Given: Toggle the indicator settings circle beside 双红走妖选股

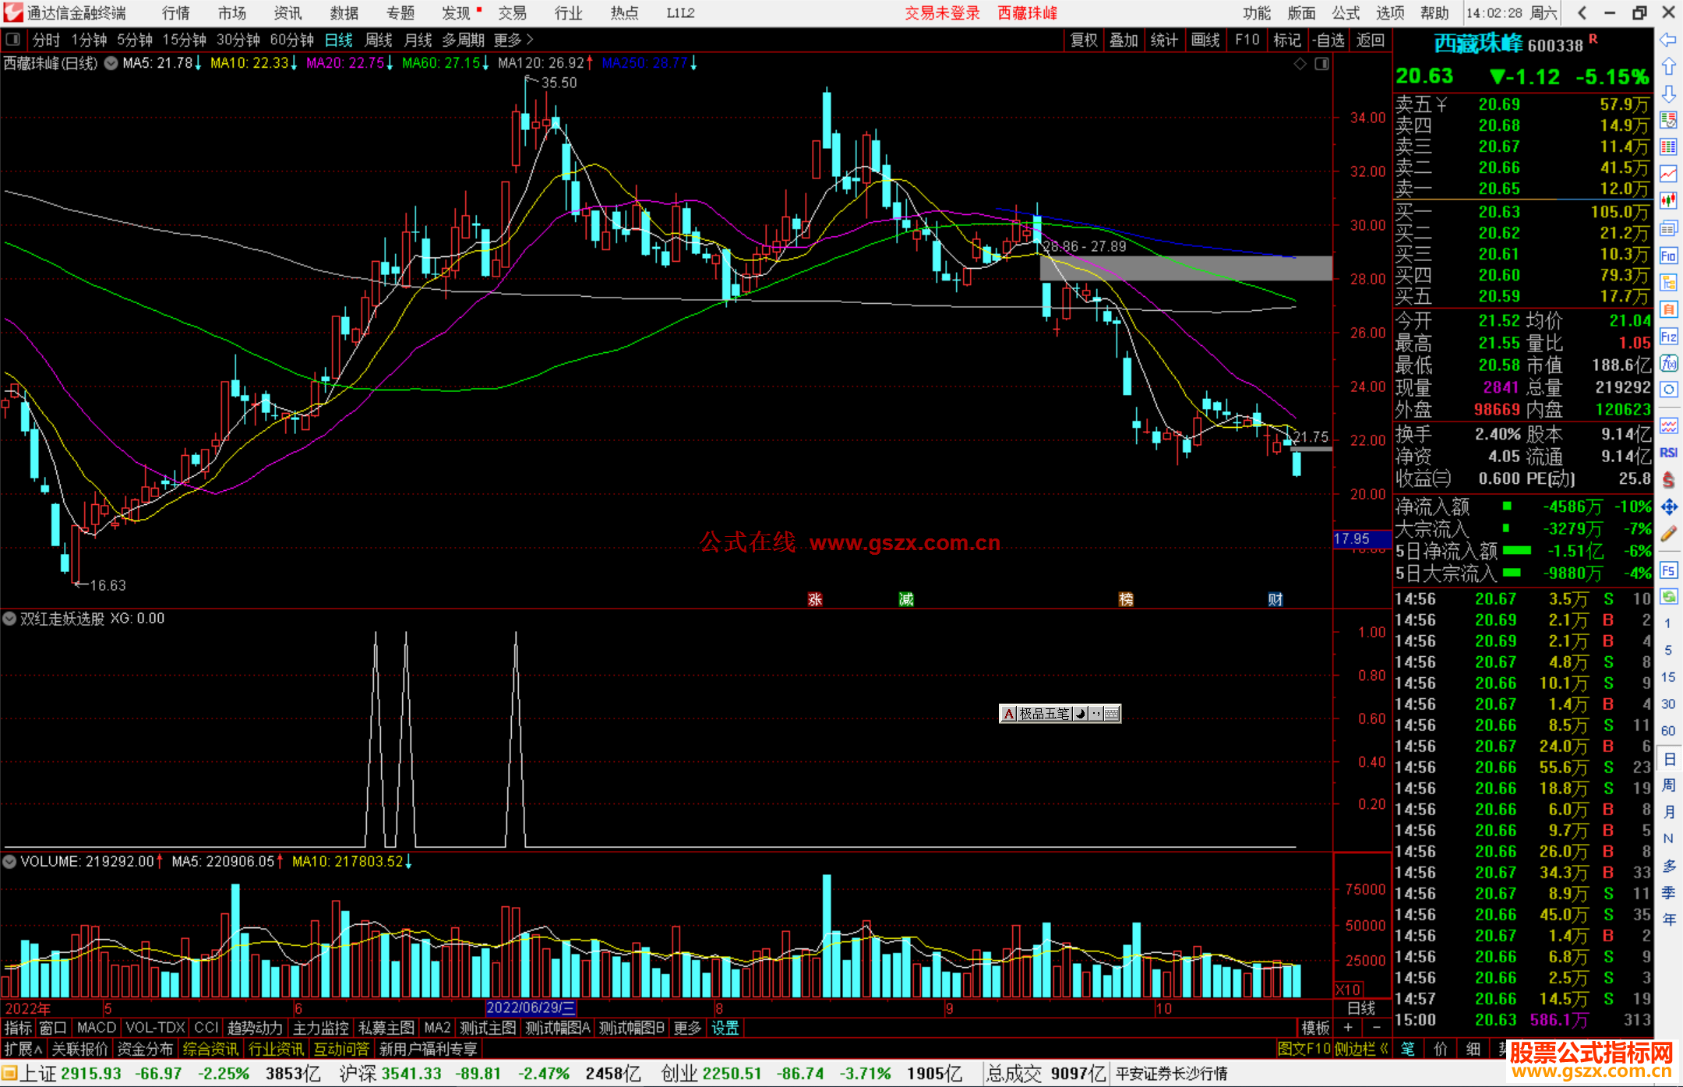Looking at the screenshot, I should [10, 619].
